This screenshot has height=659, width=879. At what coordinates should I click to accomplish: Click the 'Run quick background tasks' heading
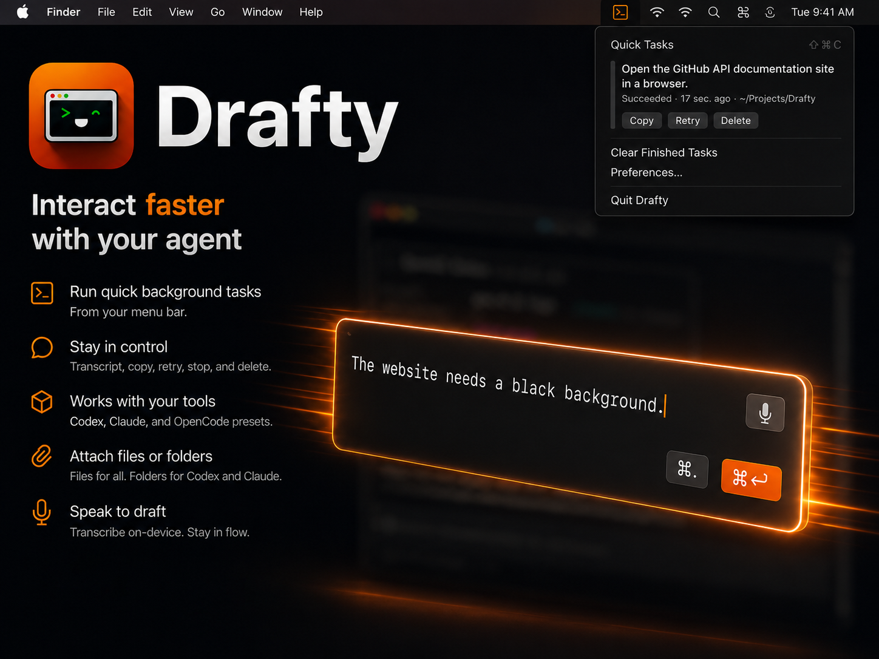click(x=166, y=292)
